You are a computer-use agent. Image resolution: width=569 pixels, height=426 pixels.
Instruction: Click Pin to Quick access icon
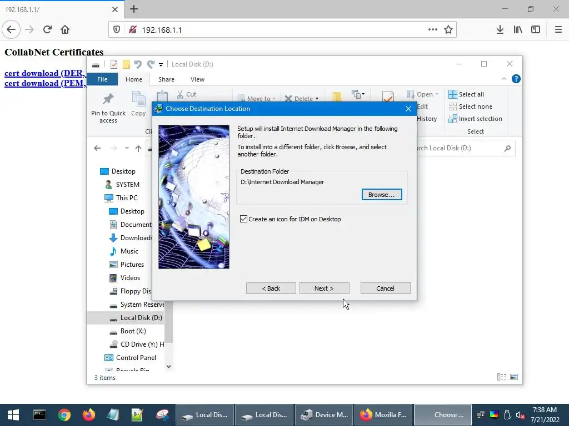pos(108,99)
